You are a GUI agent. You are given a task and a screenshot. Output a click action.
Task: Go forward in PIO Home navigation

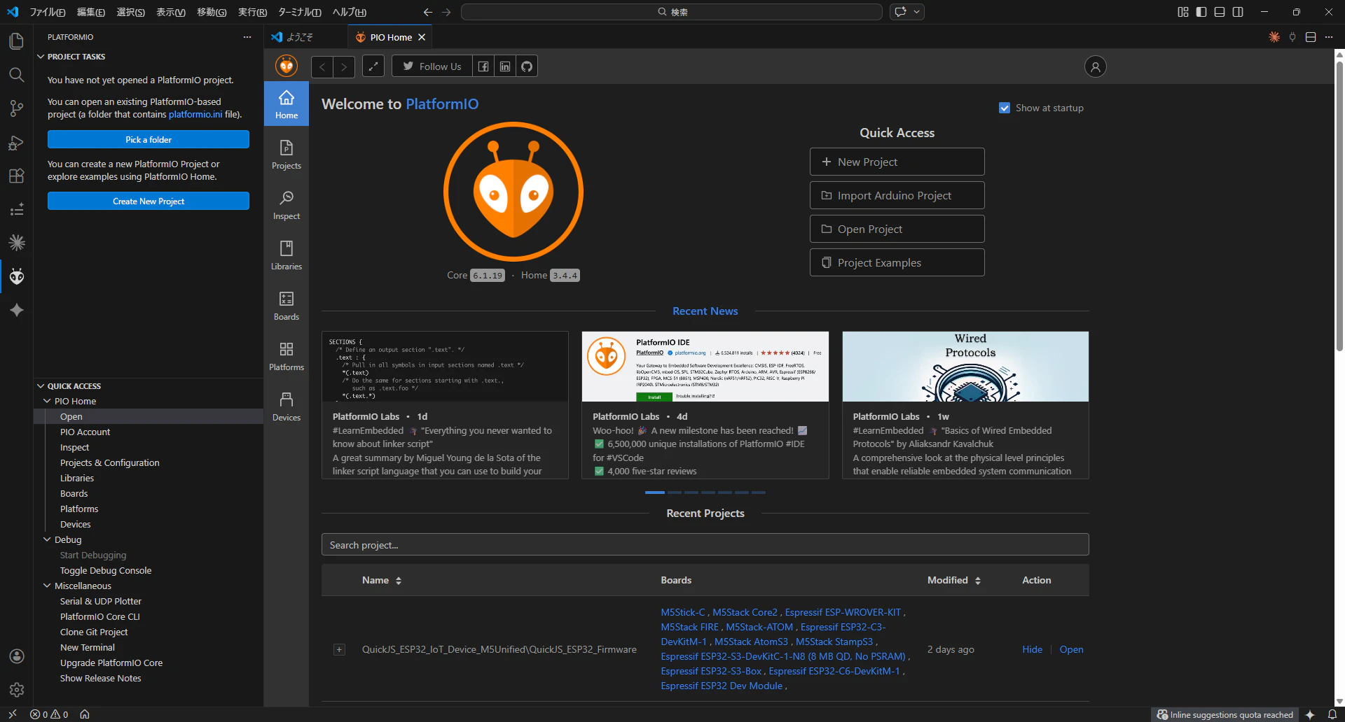coord(344,66)
